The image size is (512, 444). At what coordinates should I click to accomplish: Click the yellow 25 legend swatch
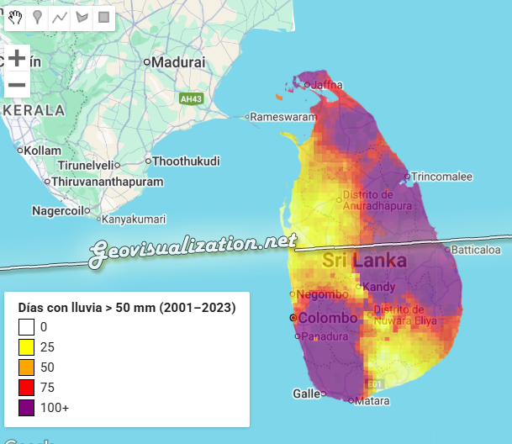click(x=26, y=347)
